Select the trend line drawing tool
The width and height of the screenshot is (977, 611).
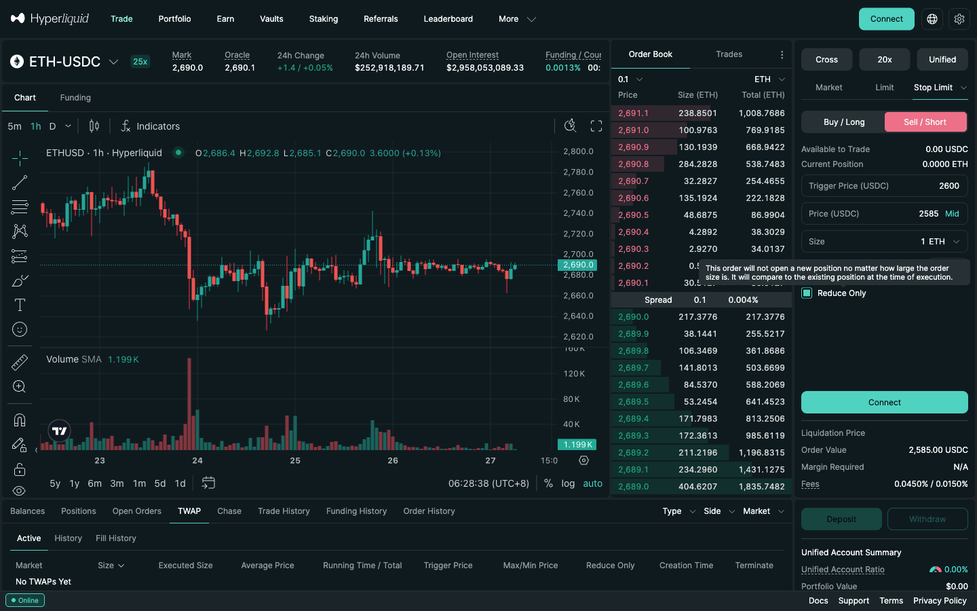tap(20, 183)
